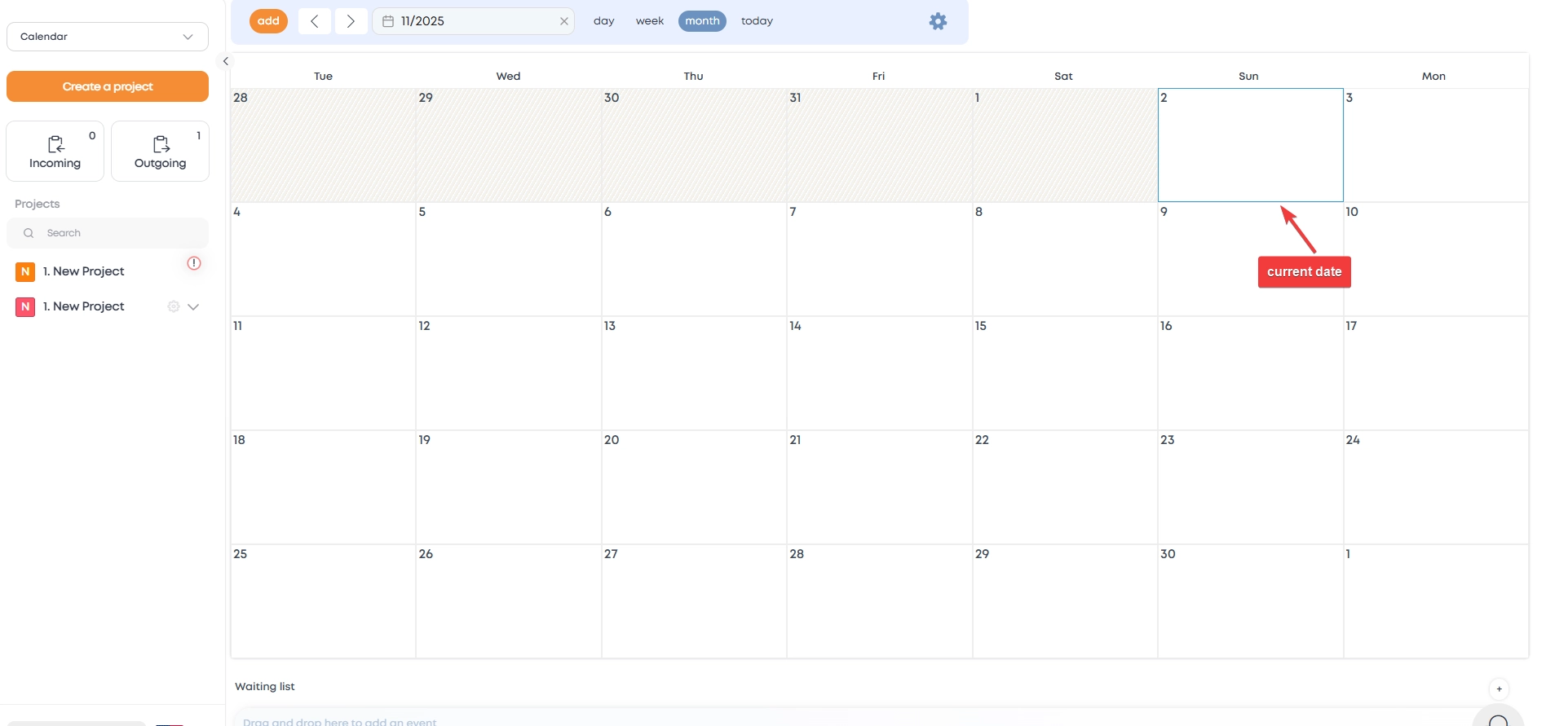Clear the 11/2025 date field
The image size is (1546, 726).
pyautogui.click(x=563, y=21)
